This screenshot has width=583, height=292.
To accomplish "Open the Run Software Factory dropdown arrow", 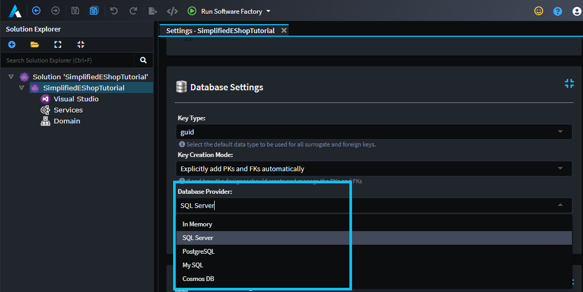I will [x=268, y=11].
